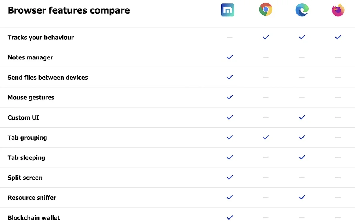Image resolution: width=355 pixels, height=224 pixels.
Task: Click the Microsoft Edge logo
Action: 302,10
